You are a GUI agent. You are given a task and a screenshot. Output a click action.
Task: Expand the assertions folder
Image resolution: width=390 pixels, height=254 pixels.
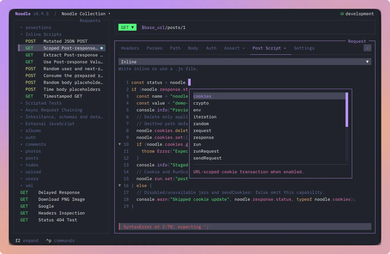click(36, 27)
